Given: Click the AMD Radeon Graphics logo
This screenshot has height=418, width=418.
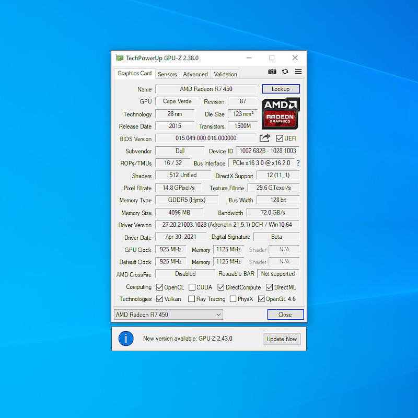Looking at the screenshot, I should [x=281, y=113].
